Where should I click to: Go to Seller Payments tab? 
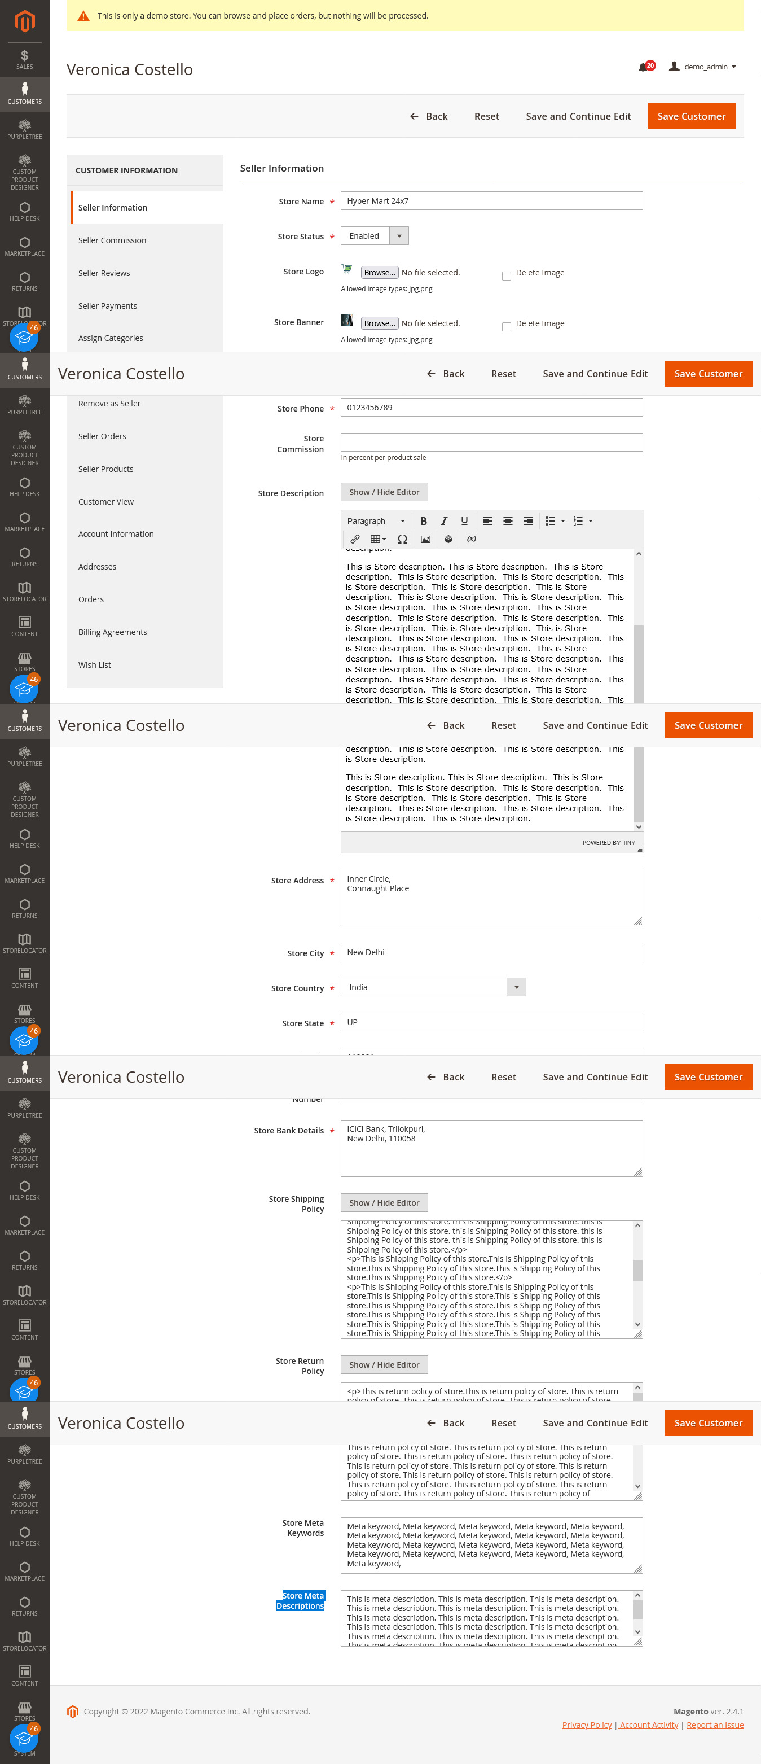[x=146, y=306]
